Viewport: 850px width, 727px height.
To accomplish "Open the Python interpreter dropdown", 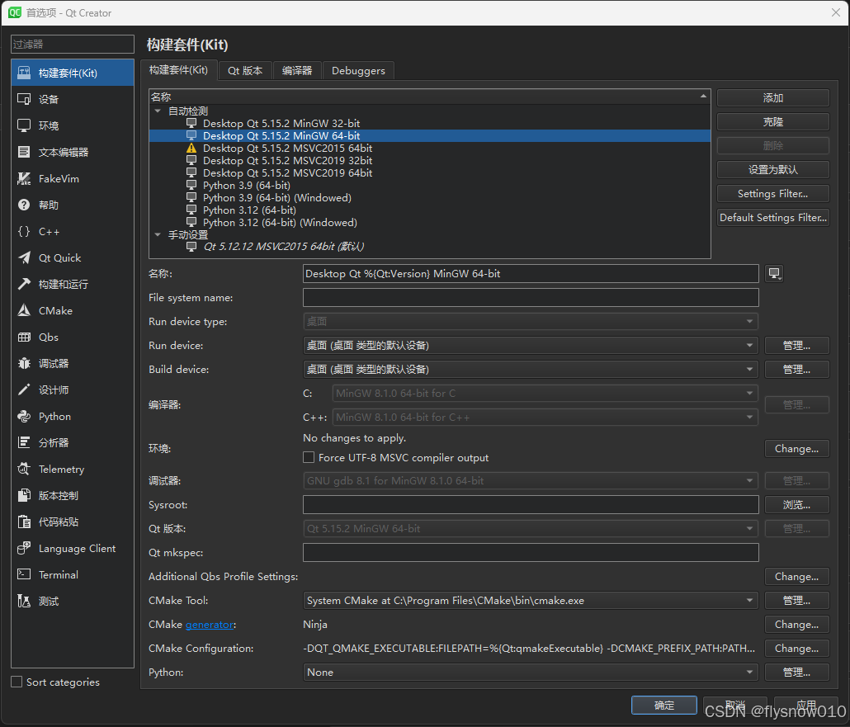I will click(530, 673).
